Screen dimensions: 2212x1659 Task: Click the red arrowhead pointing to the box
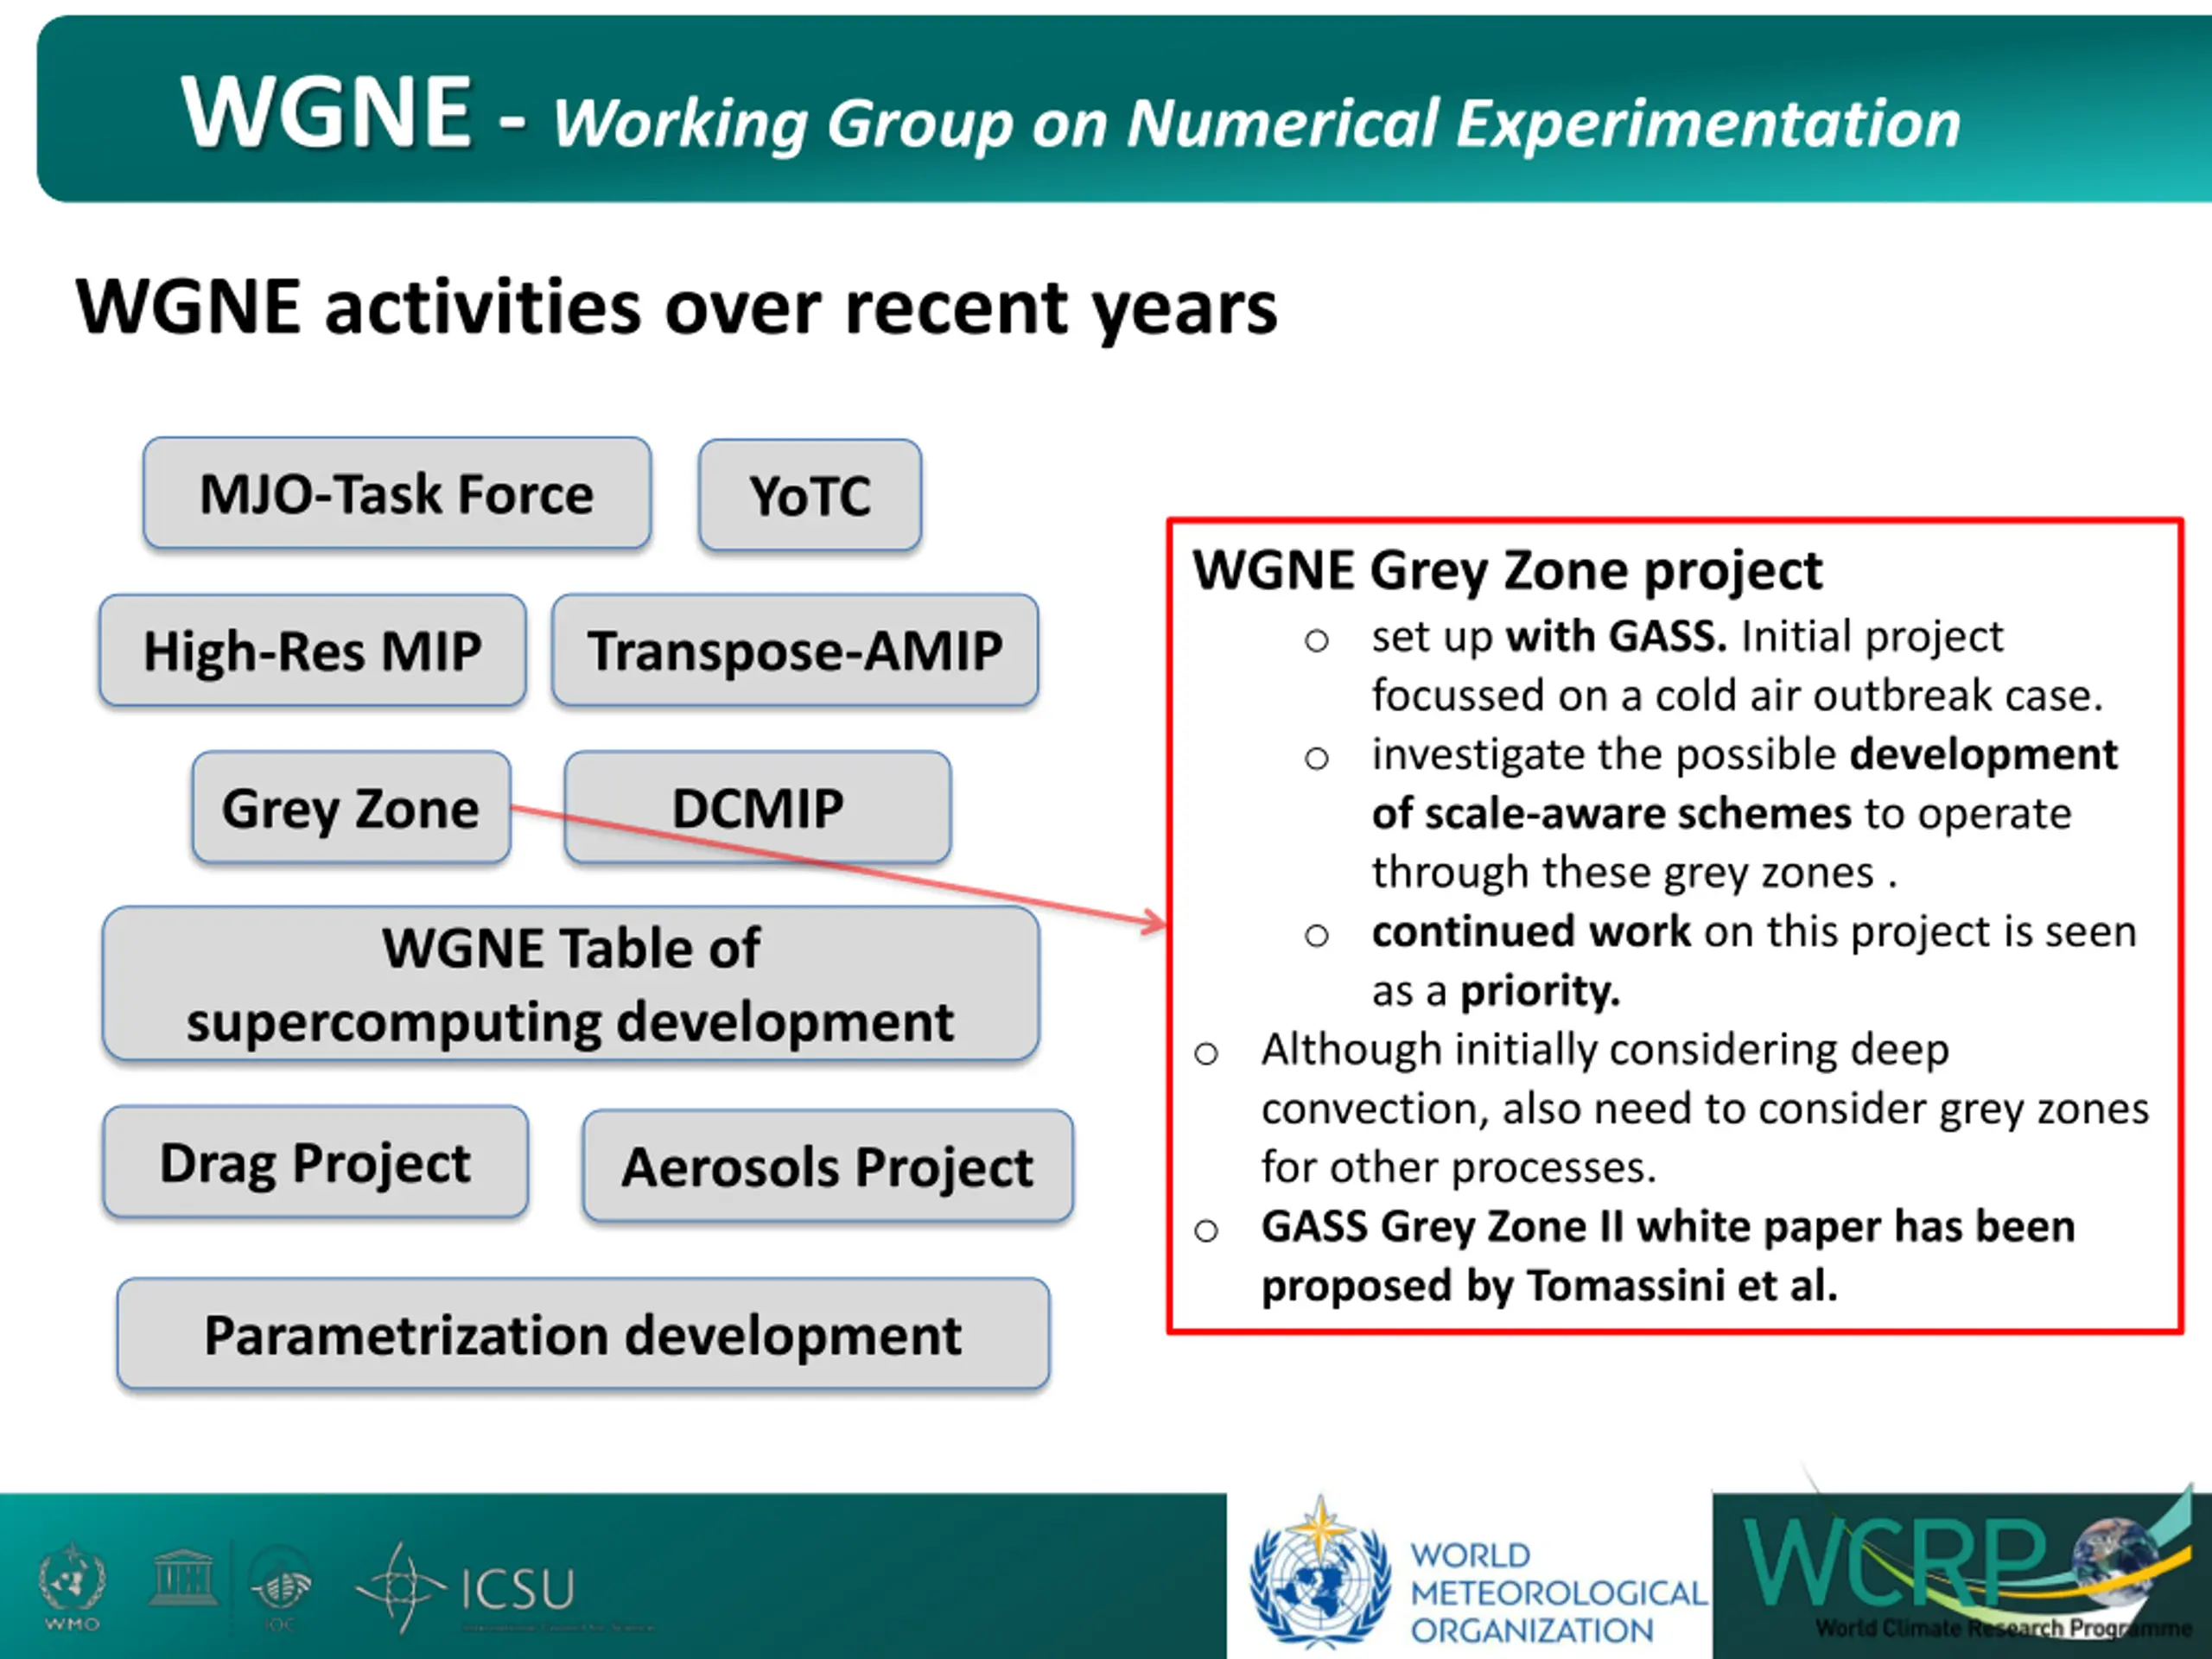coord(1155,922)
